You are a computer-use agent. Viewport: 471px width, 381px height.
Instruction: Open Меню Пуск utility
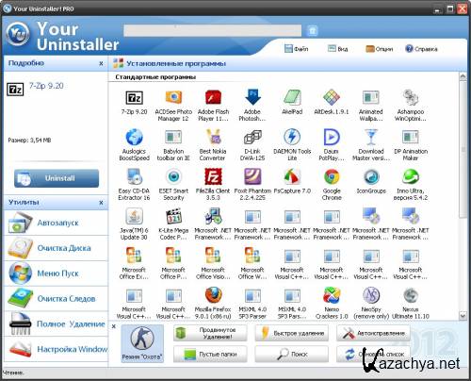pyautogui.click(x=56, y=273)
